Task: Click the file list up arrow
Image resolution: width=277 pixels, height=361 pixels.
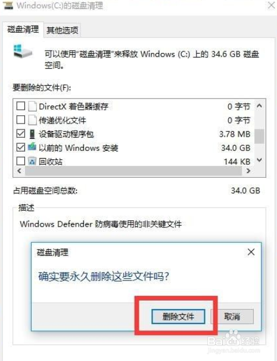Action: pyautogui.click(x=259, y=106)
